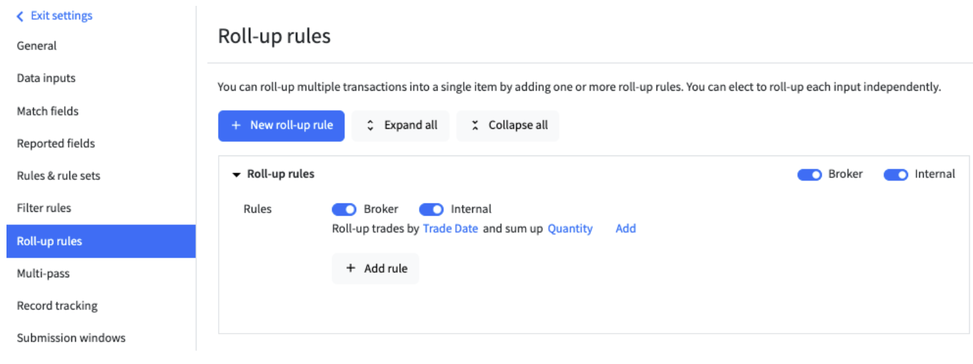Click the Exit settings link

click(62, 16)
